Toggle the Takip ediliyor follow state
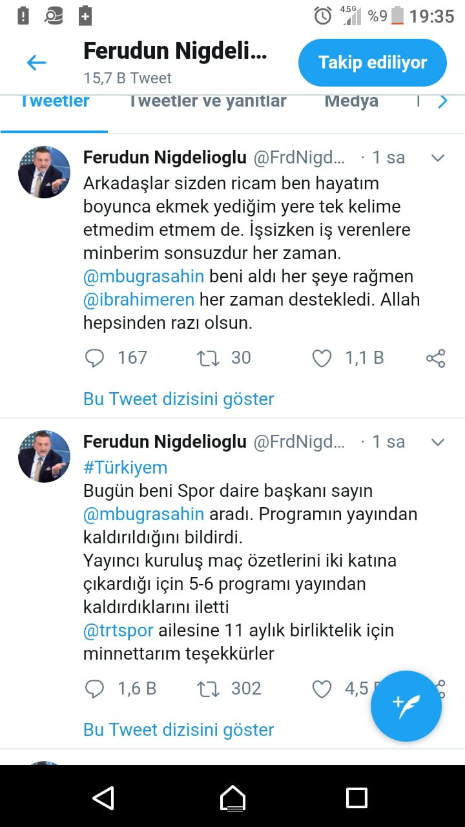The height and width of the screenshot is (827, 465). (x=372, y=62)
